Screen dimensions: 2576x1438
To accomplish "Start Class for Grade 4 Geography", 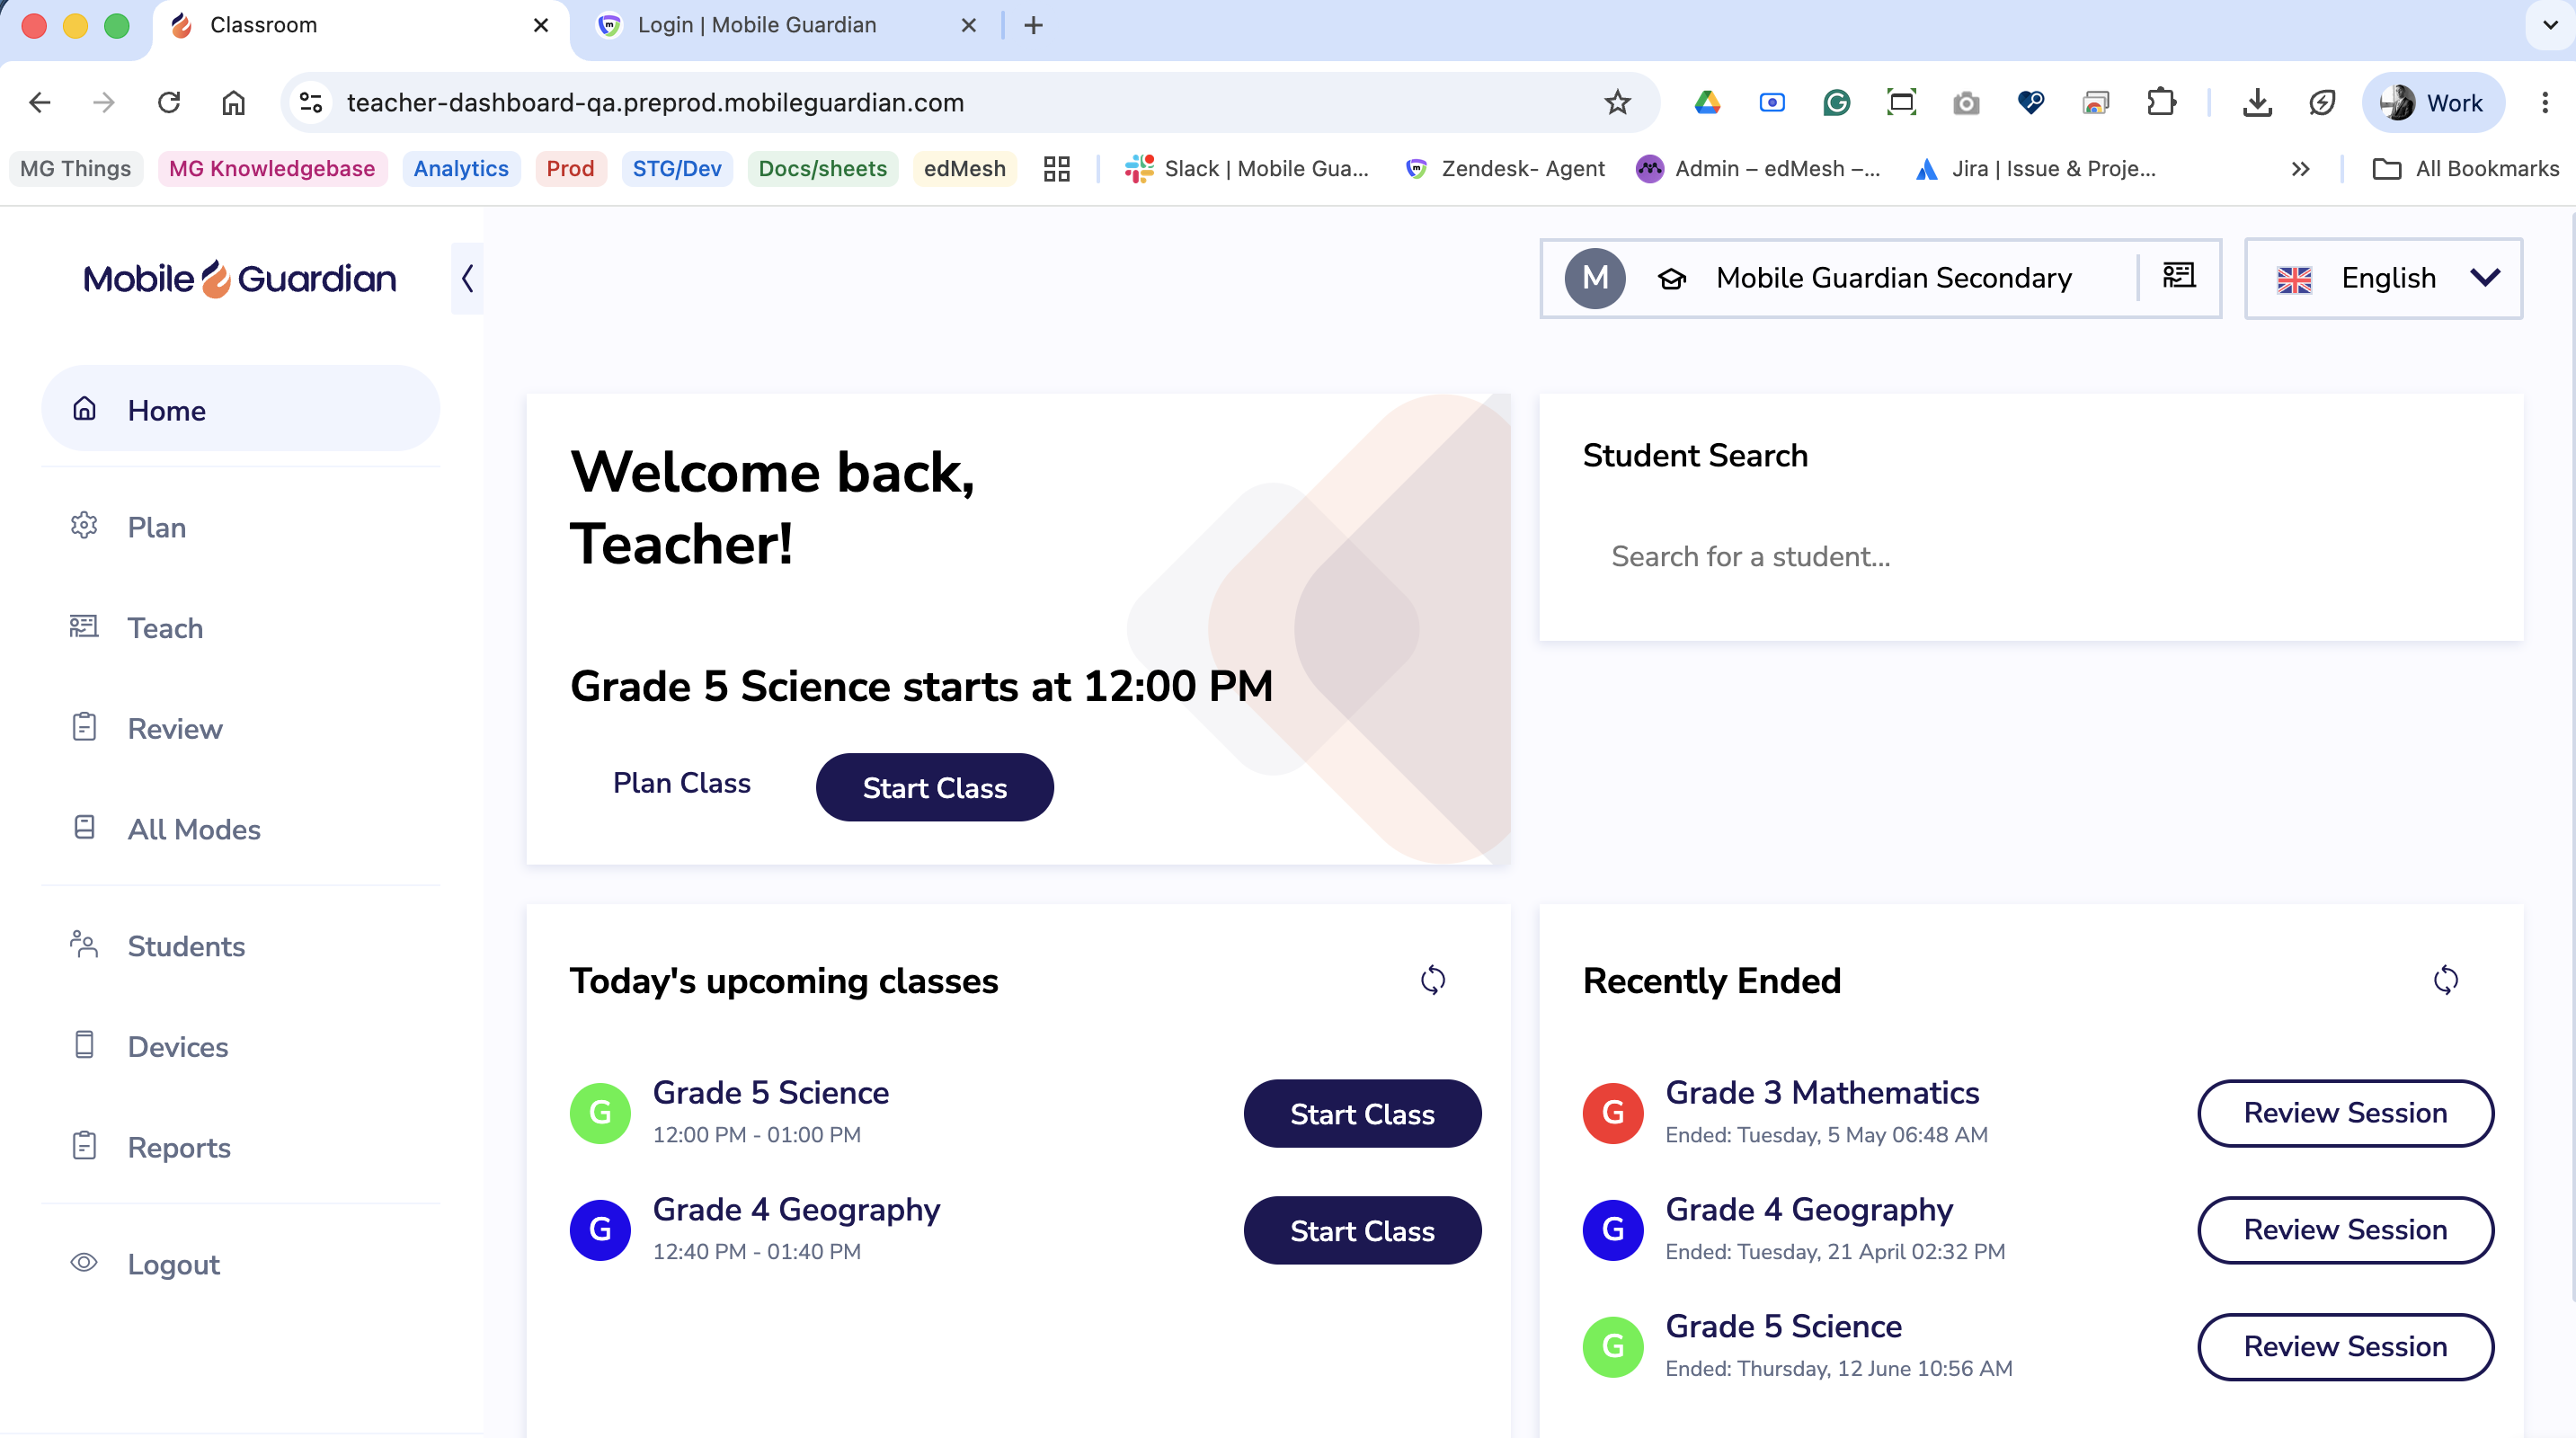I will click(1362, 1230).
